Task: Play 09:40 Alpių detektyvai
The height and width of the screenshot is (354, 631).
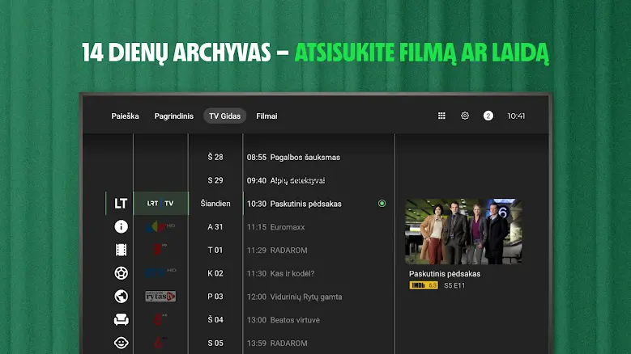Action: [x=286, y=180]
